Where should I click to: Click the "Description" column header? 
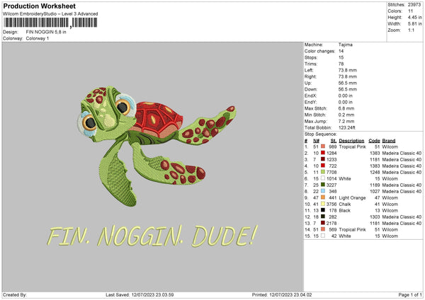coord(351,141)
